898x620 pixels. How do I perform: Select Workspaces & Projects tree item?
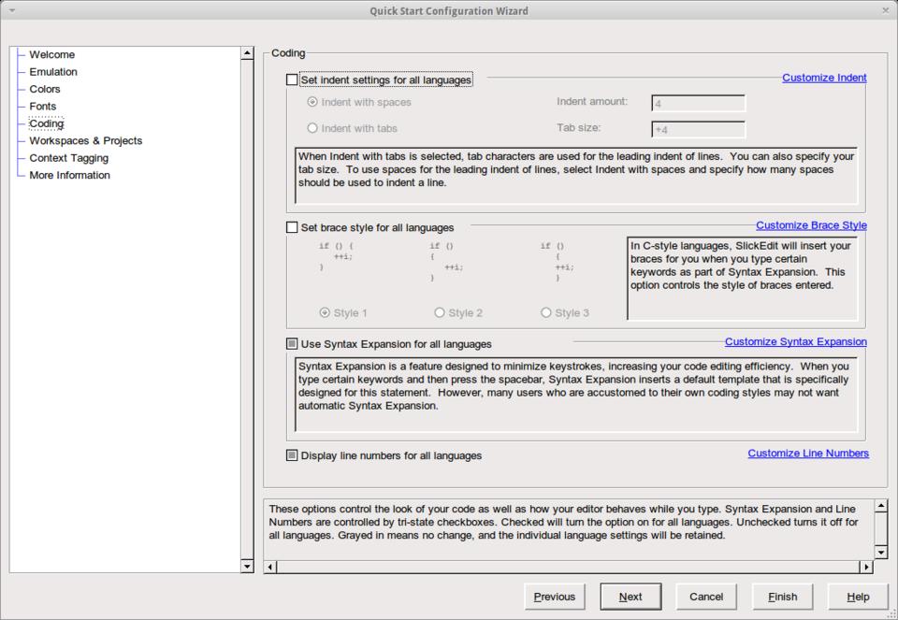click(85, 140)
